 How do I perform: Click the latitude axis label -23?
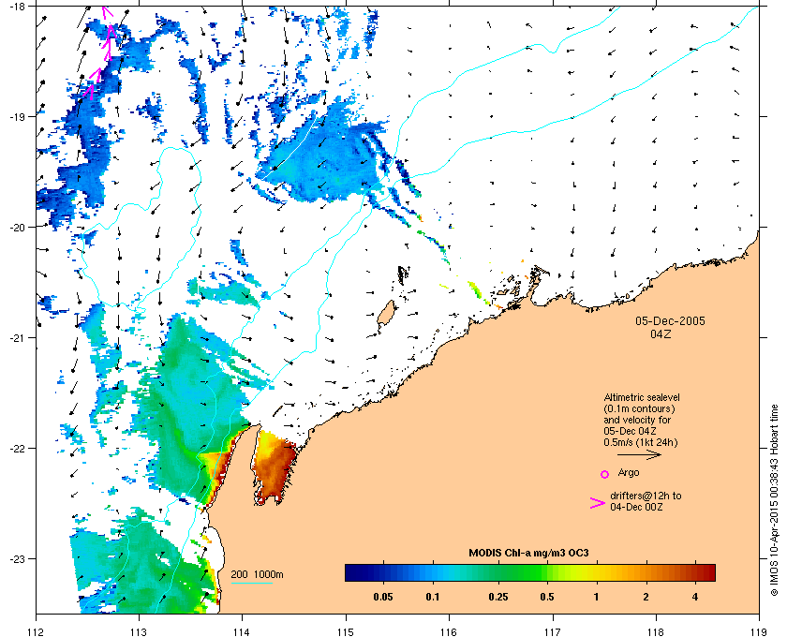[17, 558]
